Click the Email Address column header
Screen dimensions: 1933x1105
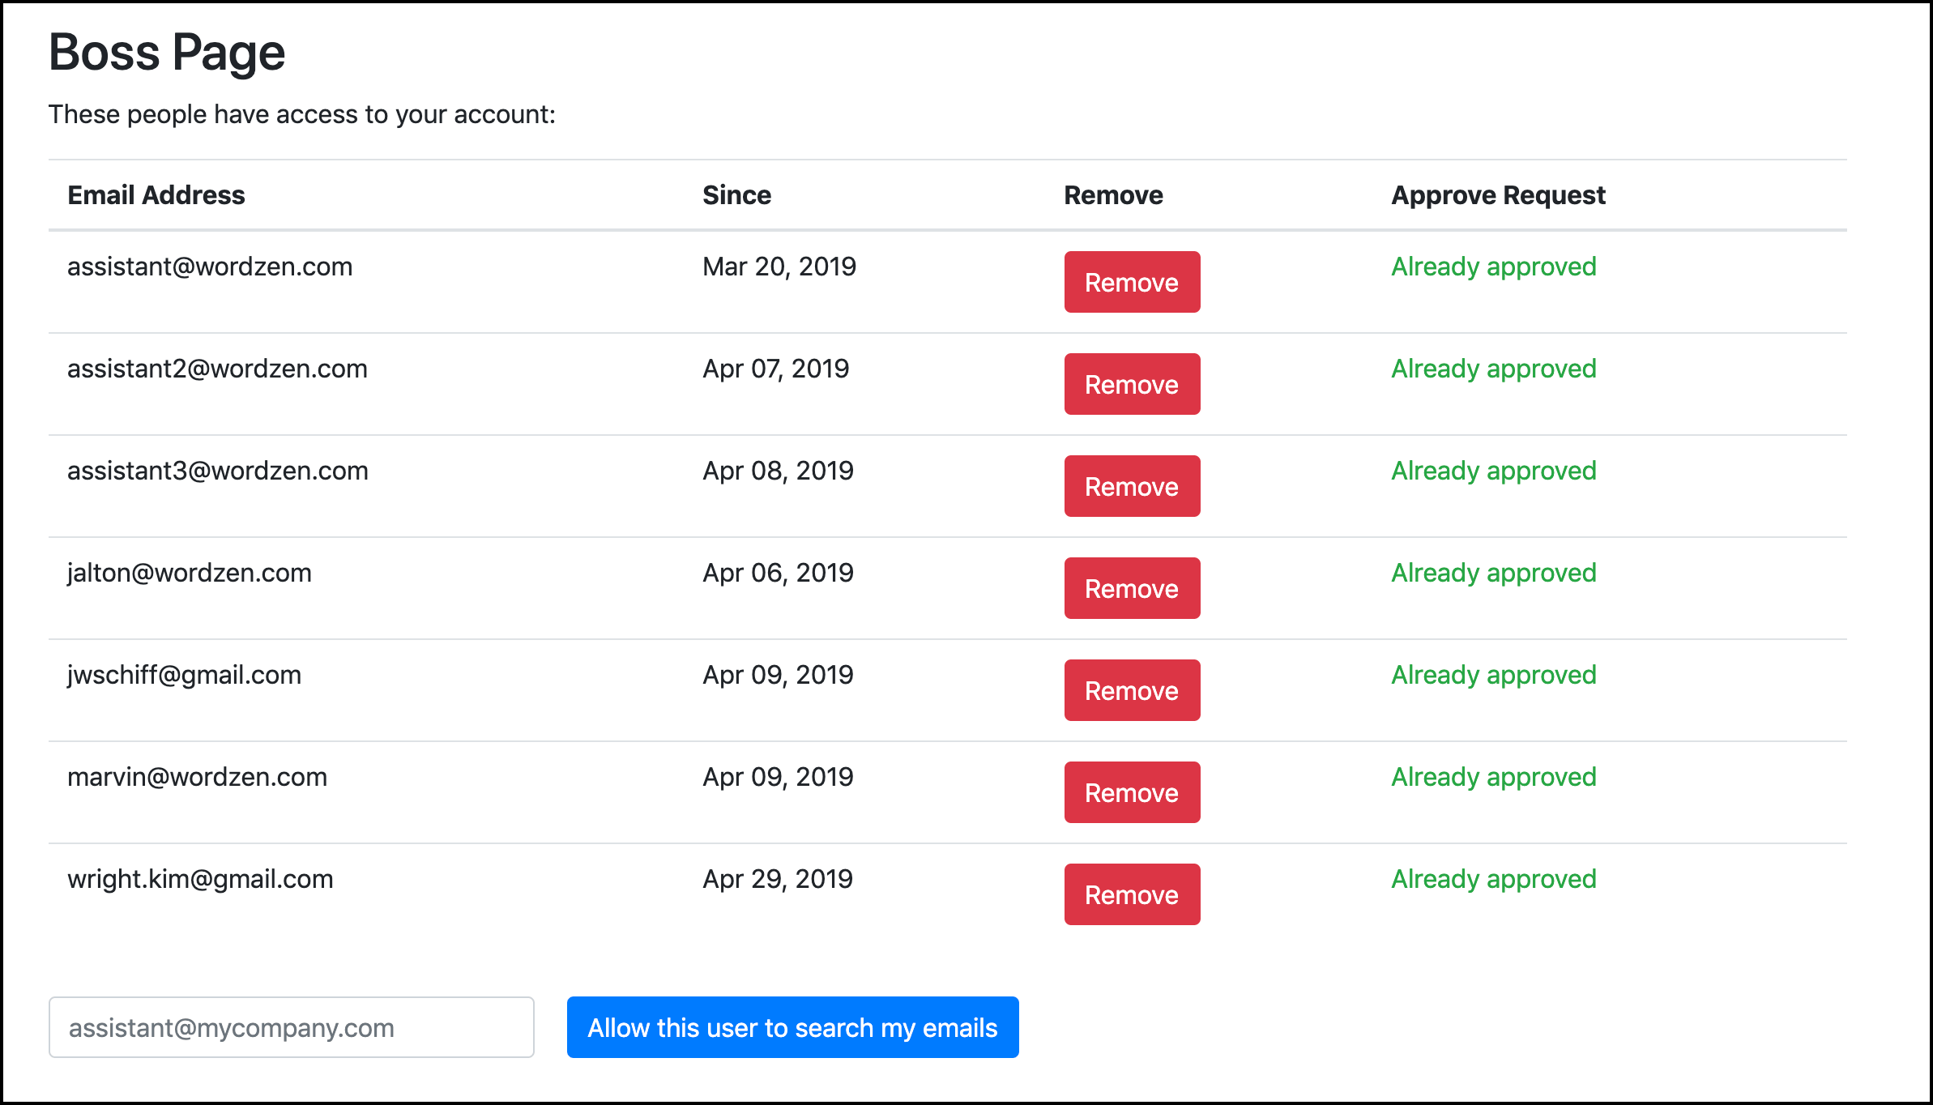click(x=156, y=195)
